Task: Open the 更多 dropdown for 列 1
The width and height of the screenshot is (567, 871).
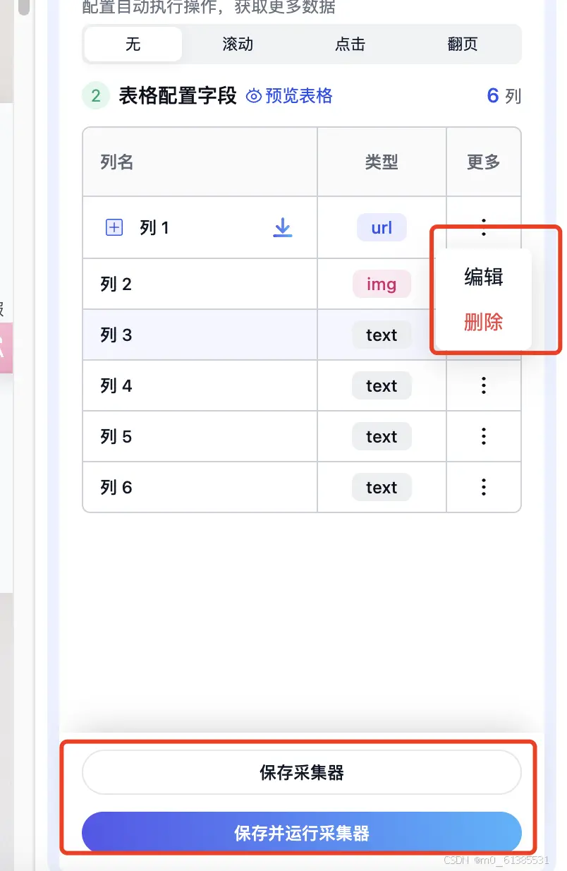Action: [483, 227]
